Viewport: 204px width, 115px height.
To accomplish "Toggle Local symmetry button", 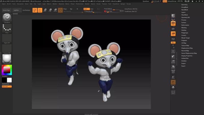I will (x=173, y=34).
